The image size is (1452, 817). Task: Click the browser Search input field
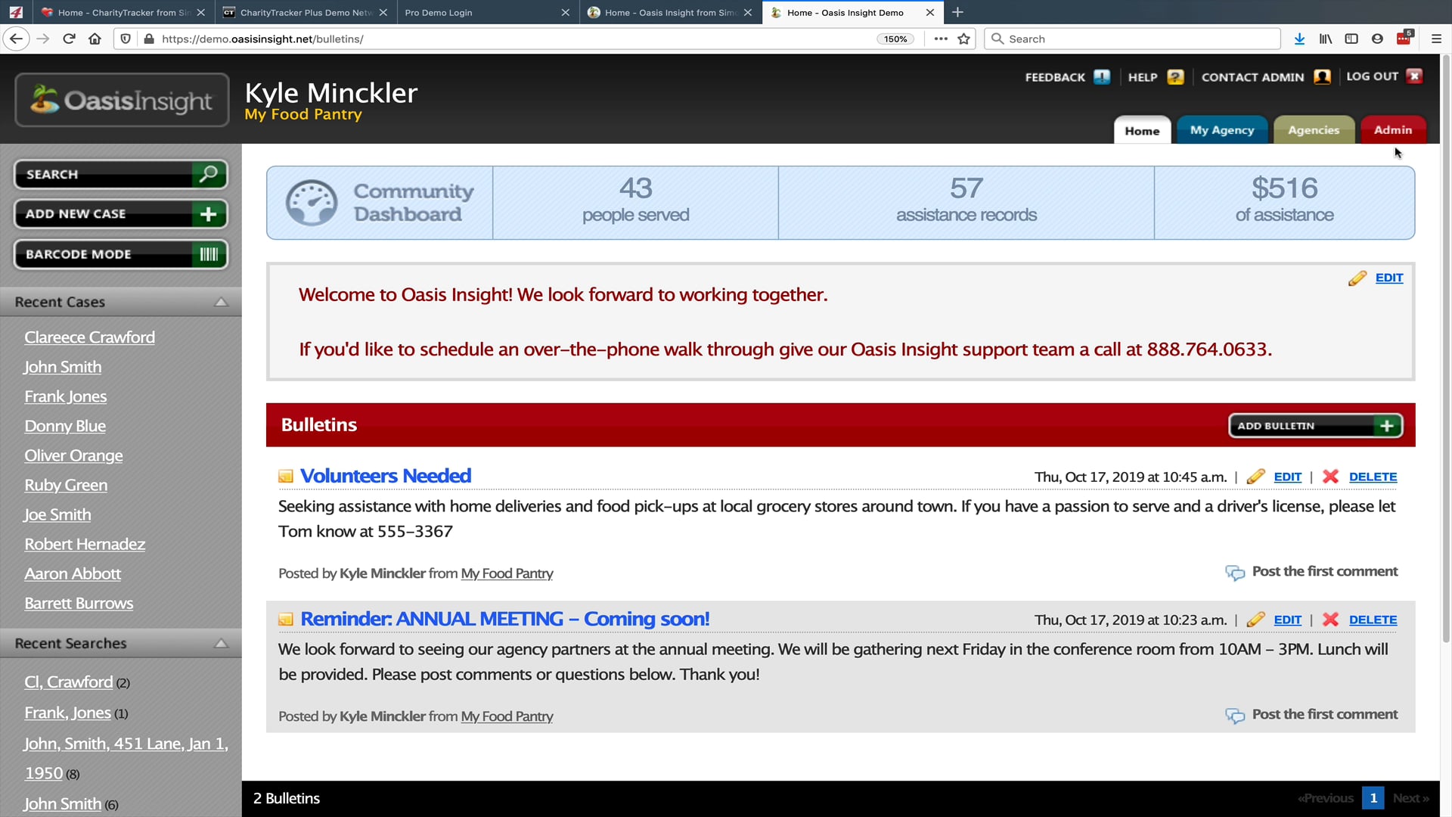(x=1132, y=39)
